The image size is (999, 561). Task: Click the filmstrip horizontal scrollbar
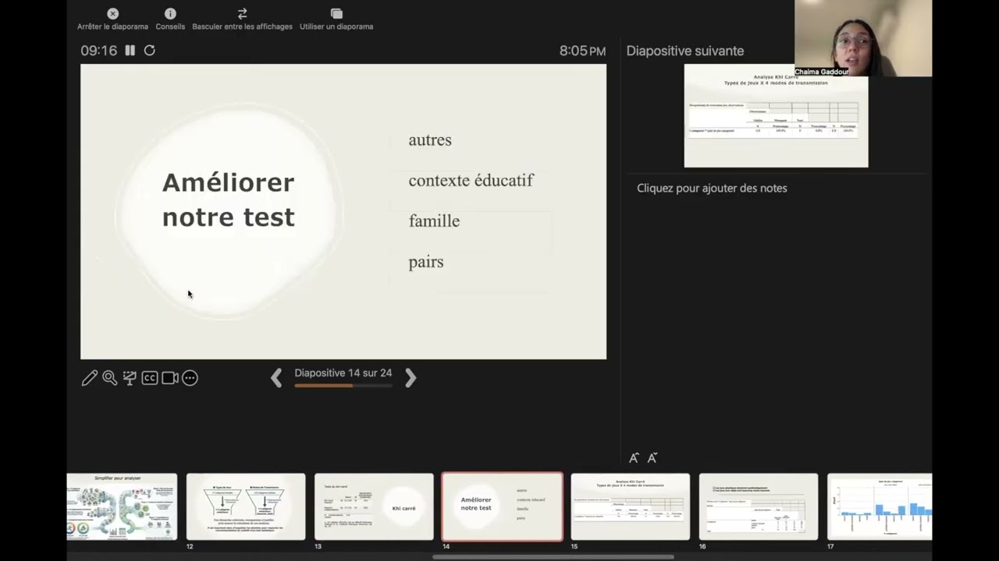(x=553, y=557)
